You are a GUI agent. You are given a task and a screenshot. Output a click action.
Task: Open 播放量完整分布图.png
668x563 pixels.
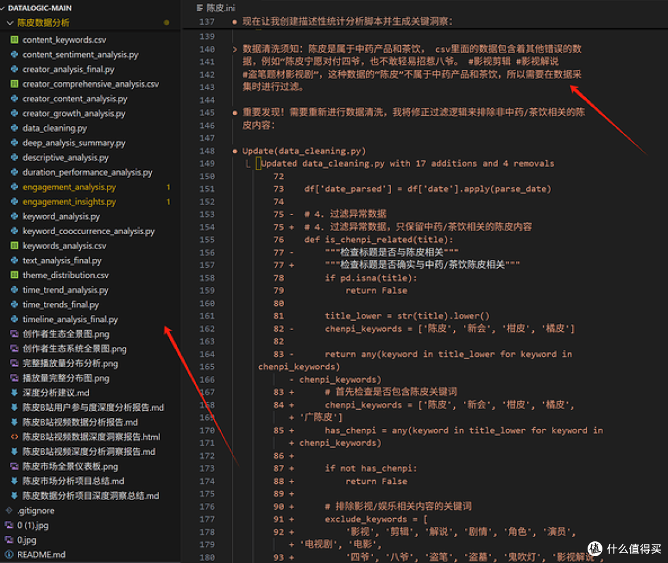coord(66,378)
